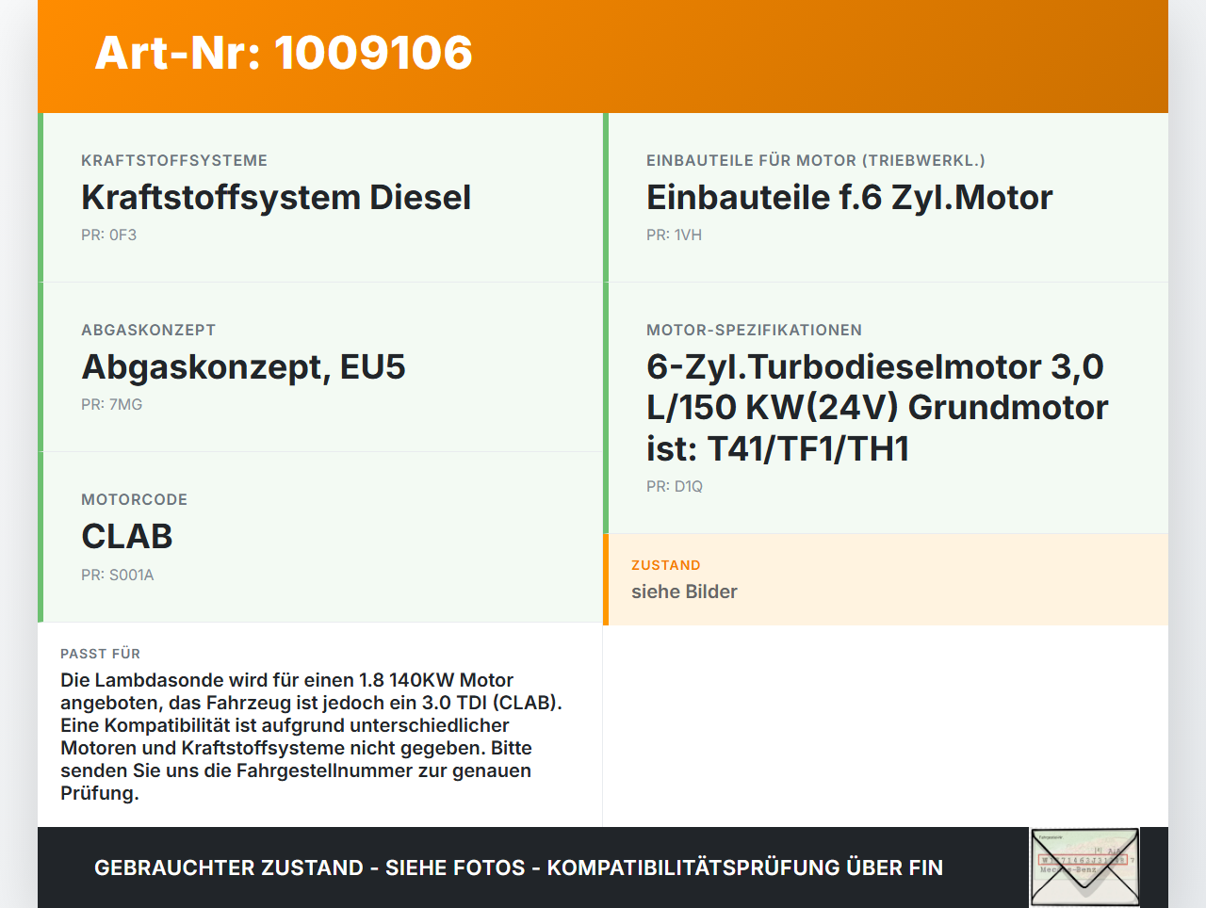The width and height of the screenshot is (1206, 908).
Task: Click the PR: 7MG code
Action: point(110,404)
